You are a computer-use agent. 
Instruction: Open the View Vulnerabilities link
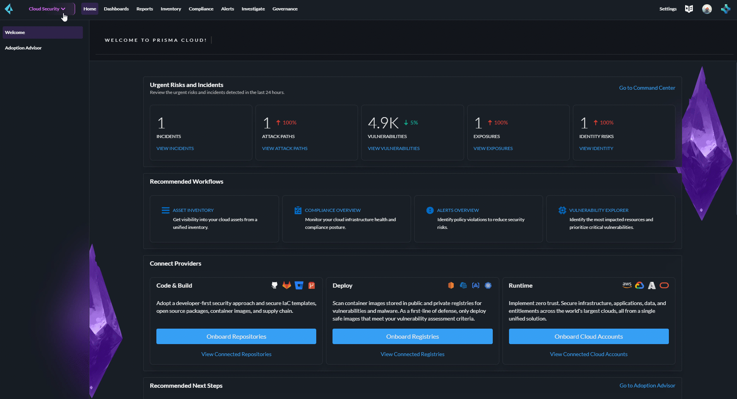(x=394, y=148)
